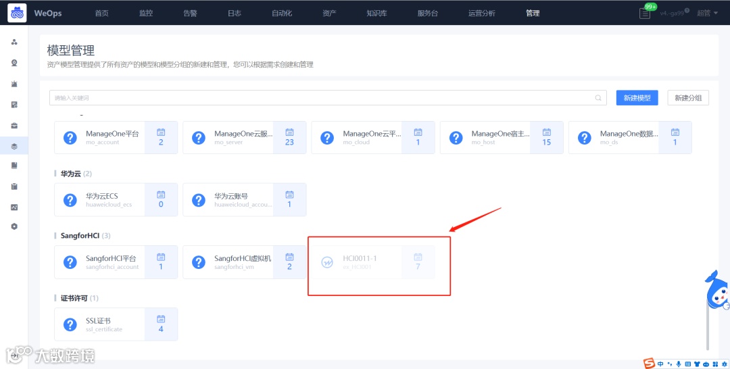
Task: Click the version help question mark icon
Action: (687, 10)
